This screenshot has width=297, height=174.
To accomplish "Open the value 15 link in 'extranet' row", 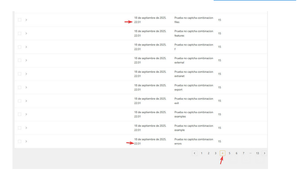I will pyautogui.click(x=219, y=74).
